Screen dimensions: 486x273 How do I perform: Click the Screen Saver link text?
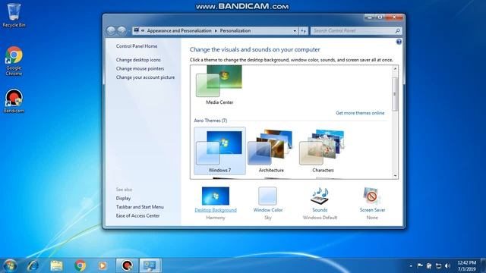point(372,210)
